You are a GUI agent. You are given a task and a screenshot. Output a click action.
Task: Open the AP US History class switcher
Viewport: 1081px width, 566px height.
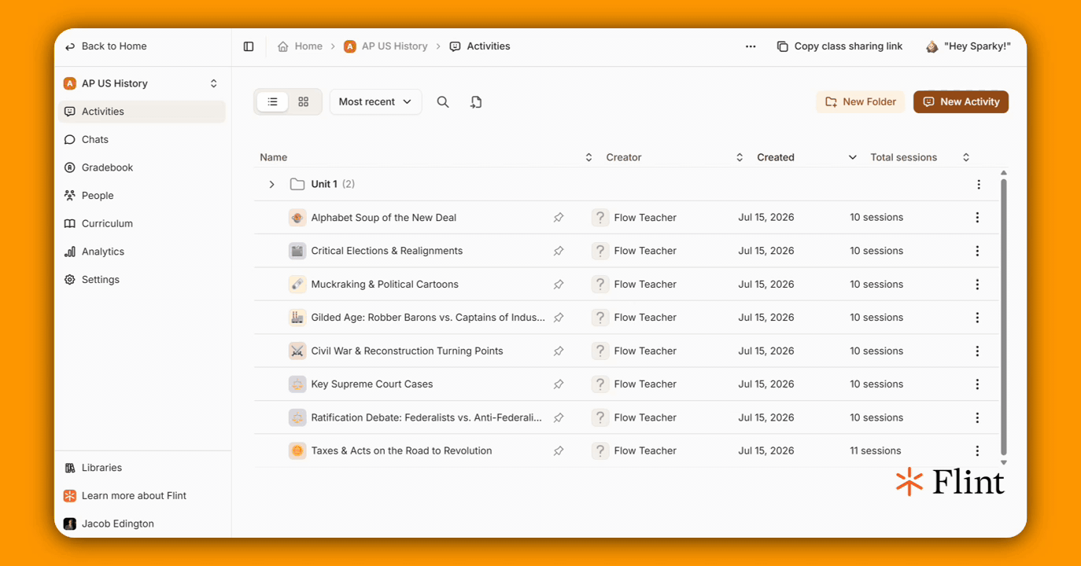(x=142, y=83)
